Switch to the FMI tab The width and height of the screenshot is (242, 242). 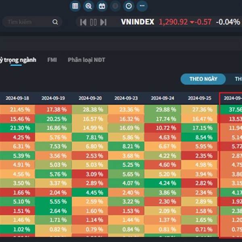tap(52, 60)
